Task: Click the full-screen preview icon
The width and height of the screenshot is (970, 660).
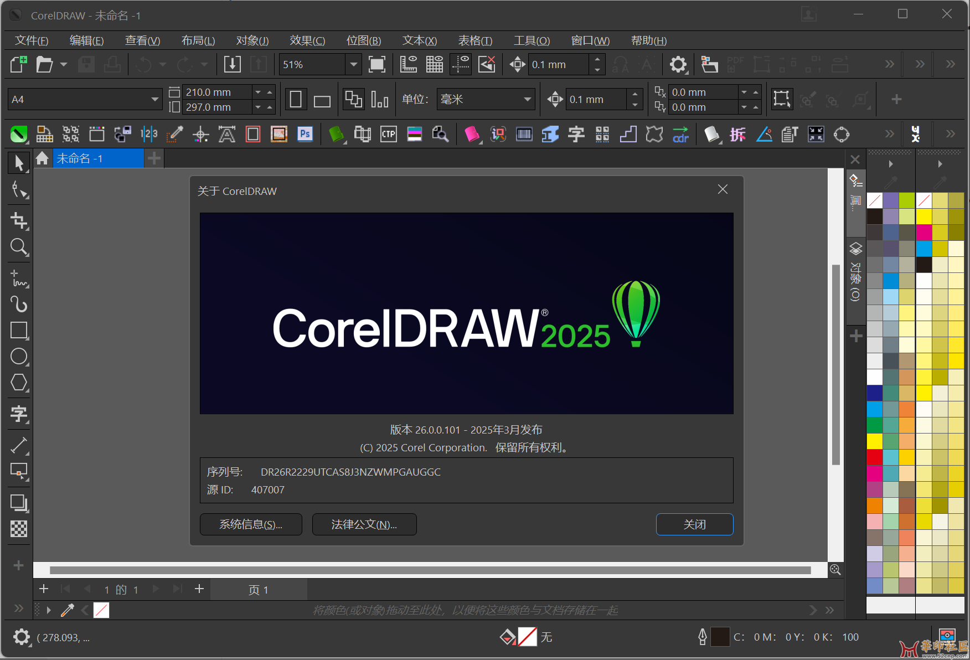Action: tap(377, 64)
